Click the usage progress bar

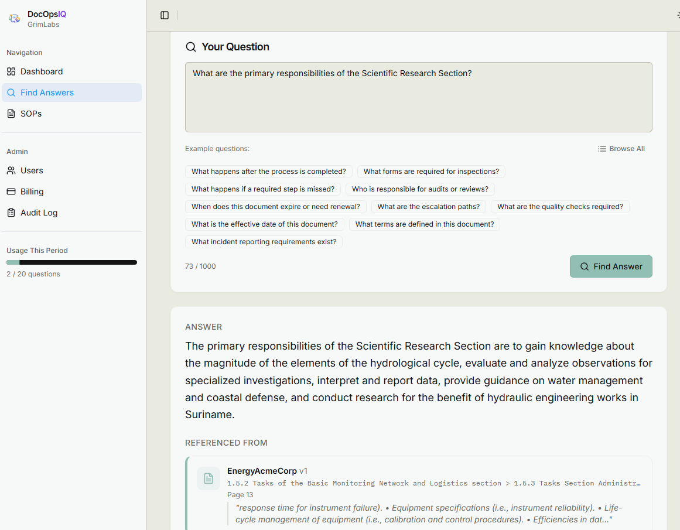click(x=71, y=262)
